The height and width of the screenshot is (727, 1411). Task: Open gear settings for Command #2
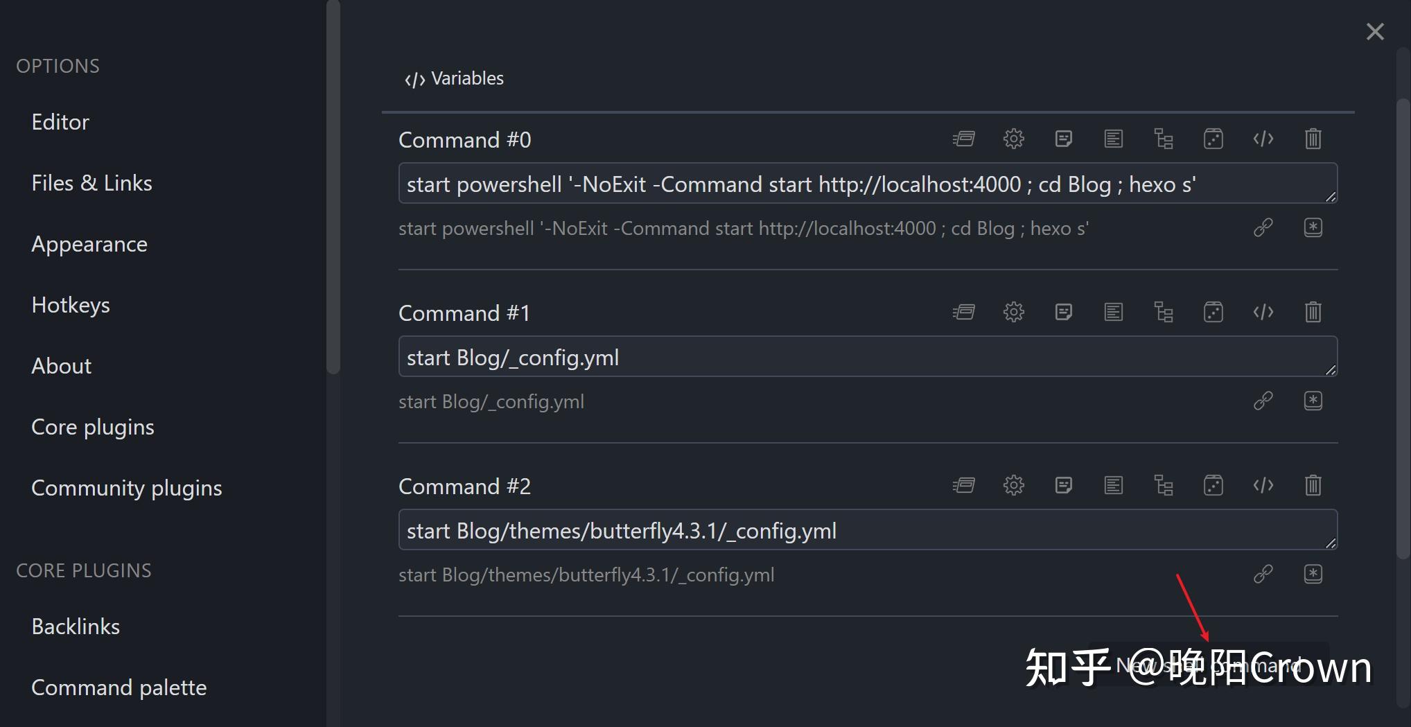(x=1013, y=485)
